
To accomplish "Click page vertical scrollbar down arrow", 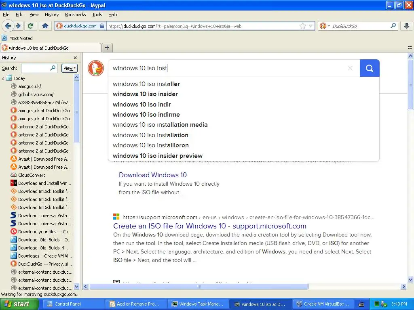I will 410,280.
